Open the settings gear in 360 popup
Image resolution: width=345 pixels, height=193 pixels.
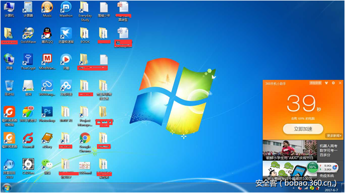pos(333,83)
